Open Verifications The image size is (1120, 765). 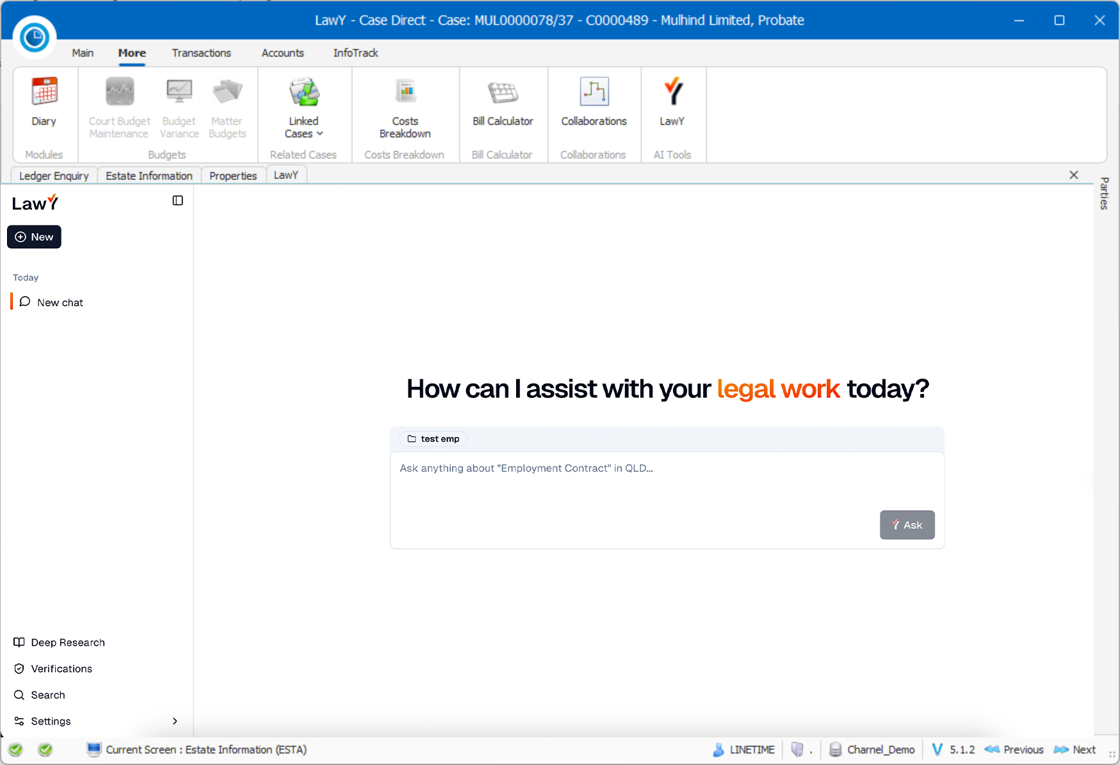[53, 668]
